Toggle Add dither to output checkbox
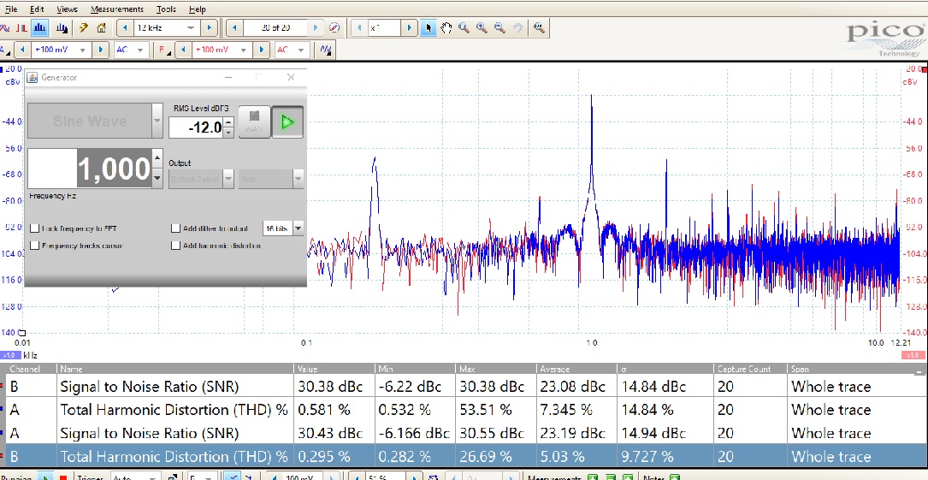Image resolution: width=928 pixels, height=480 pixels. coord(176,228)
